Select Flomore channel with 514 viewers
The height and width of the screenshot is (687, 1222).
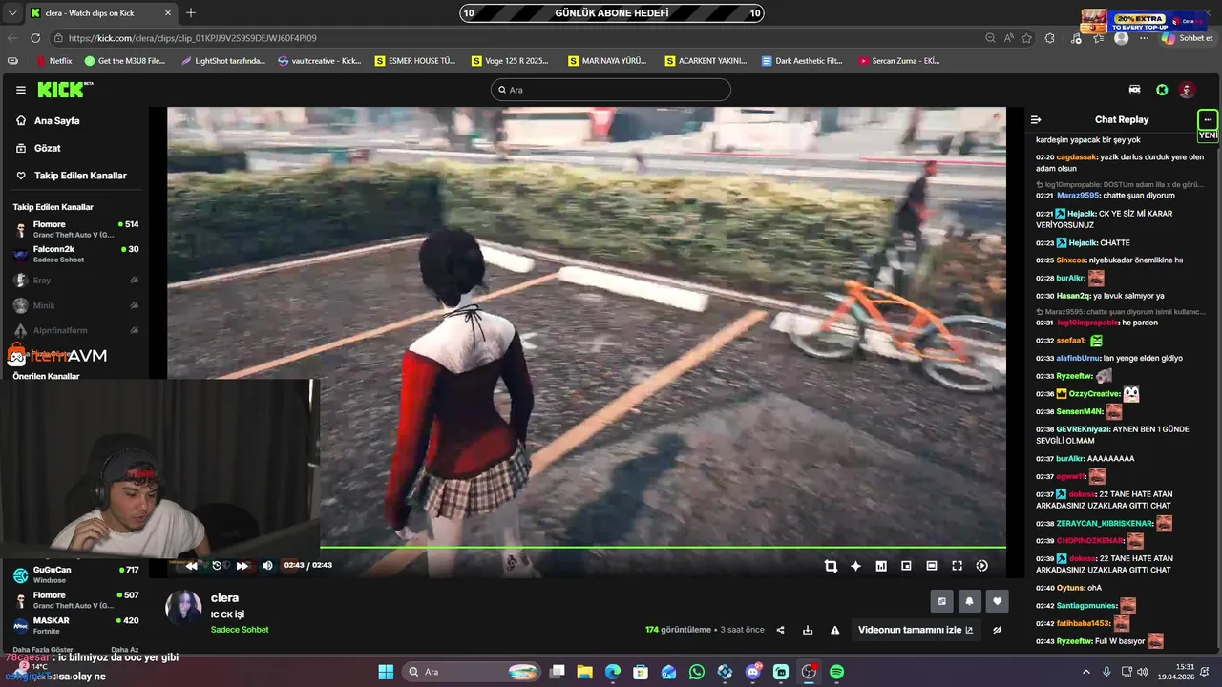(x=74, y=229)
